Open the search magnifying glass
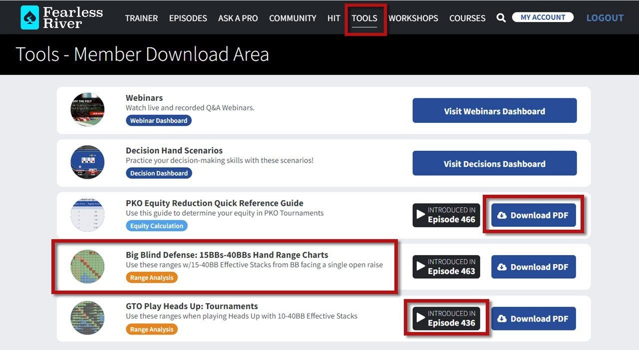The image size is (639, 350). pos(501,17)
